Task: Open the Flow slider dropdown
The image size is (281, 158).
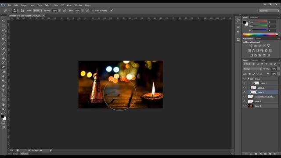Action: (x=82, y=11)
